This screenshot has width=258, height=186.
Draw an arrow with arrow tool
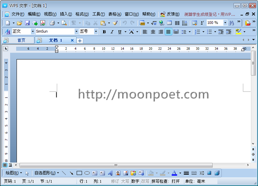[71, 173]
